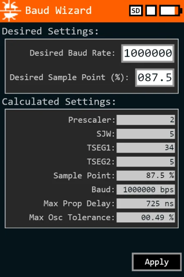The height and width of the screenshot is (277, 184).
Task: Click the SJW label
Action: (x=105, y=134)
